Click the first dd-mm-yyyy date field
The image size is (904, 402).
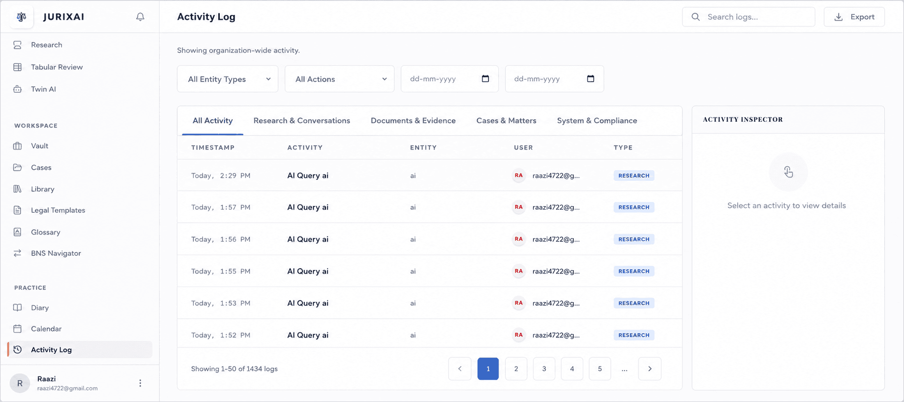coord(450,79)
